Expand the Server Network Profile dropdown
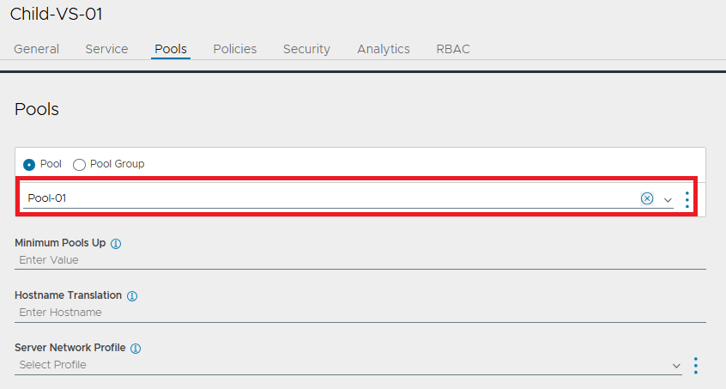This screenshot has height=389, width=726. coord(676,366)
